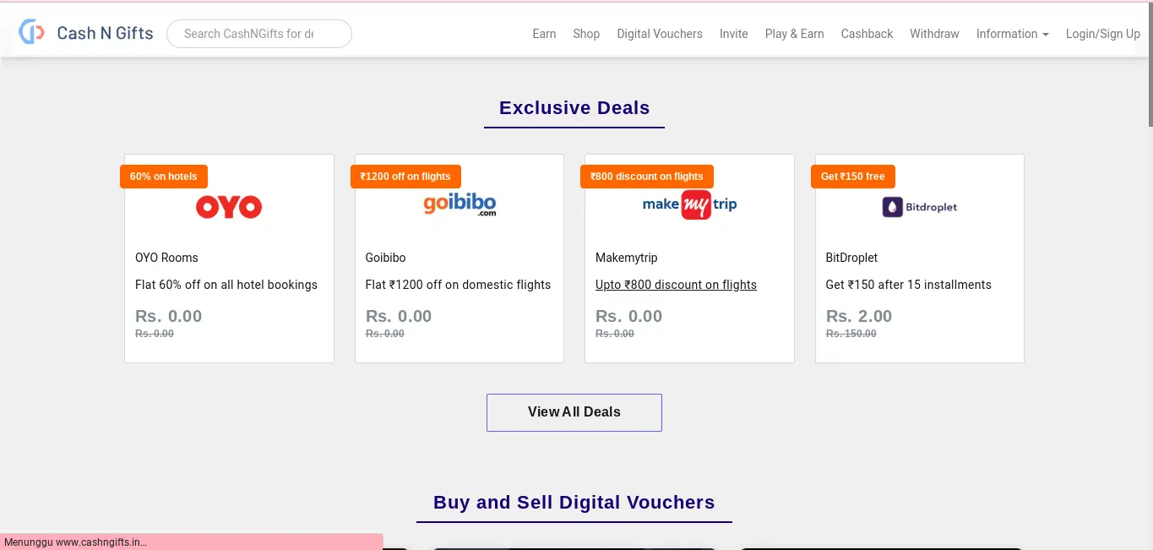Focus the Search CashNGifts input field
Image resolution: width=1153 pixels, height=550 pixels.
click(259, 34)
